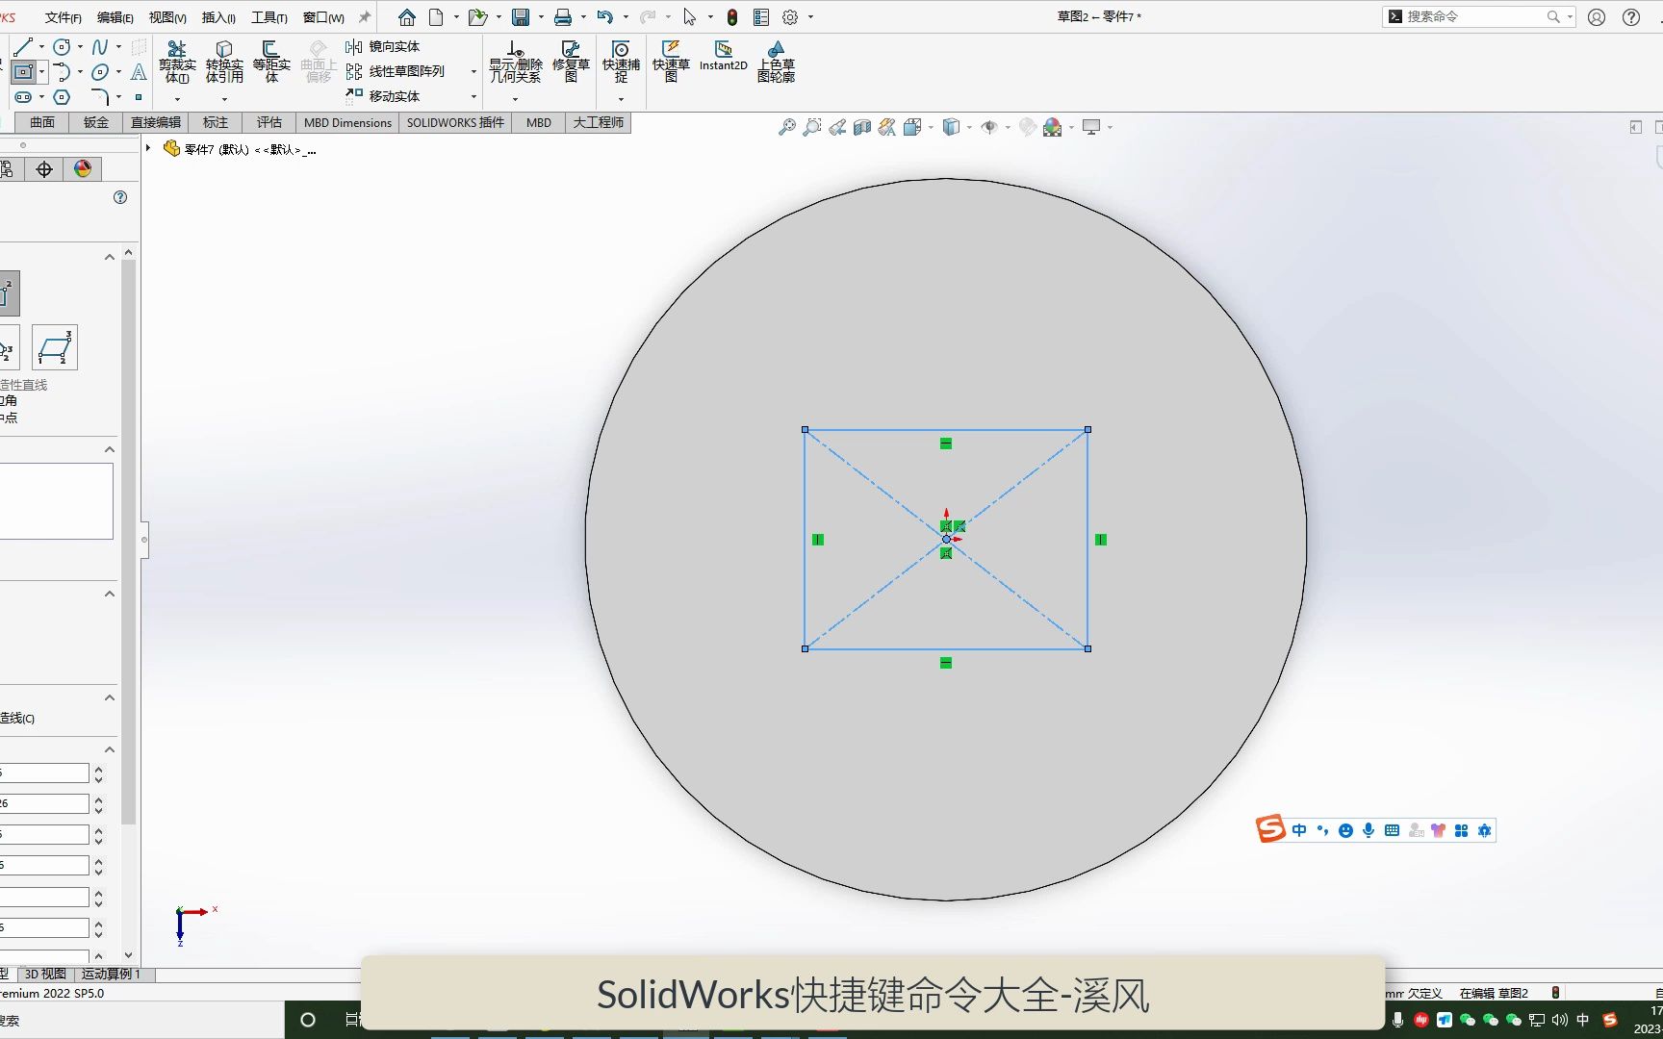Expand the 零件7 feature tree node
1663x1039 pixels.
pos(148,148)
